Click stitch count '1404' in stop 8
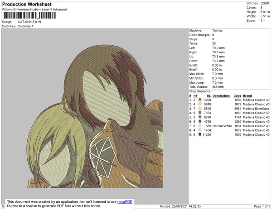This screenshot has width=272, height=210. pos(207,130)
